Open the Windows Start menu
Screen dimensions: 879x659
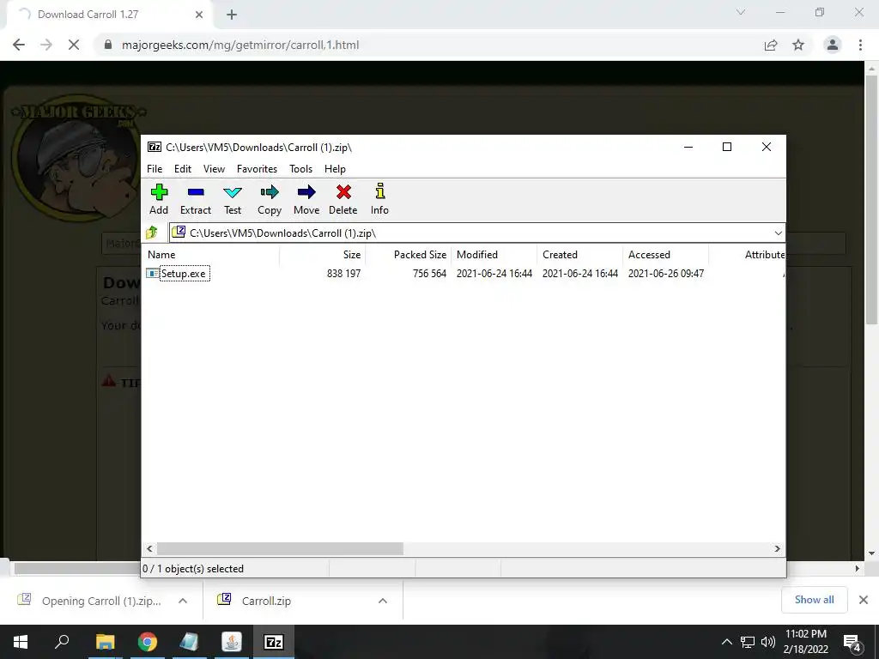click(x=21, y=642)
